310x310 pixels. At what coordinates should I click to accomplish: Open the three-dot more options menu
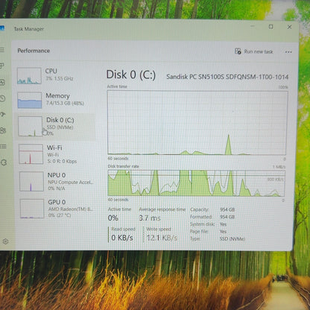click(288, 52)
